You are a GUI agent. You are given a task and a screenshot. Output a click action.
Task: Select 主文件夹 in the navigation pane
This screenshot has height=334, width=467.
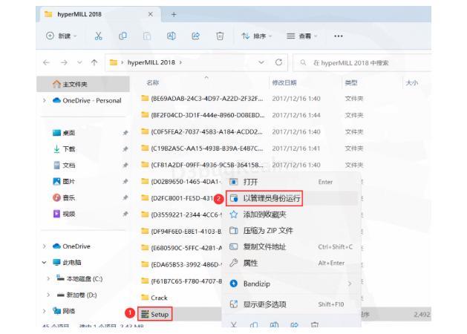[83, 85]
